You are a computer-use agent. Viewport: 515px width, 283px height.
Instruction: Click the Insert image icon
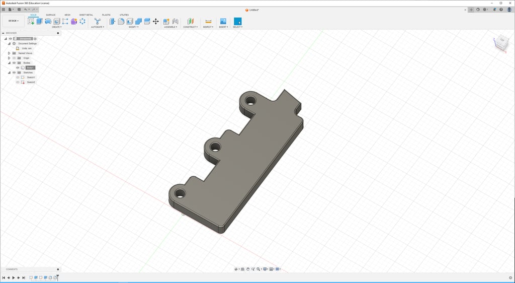click(223, 21)
